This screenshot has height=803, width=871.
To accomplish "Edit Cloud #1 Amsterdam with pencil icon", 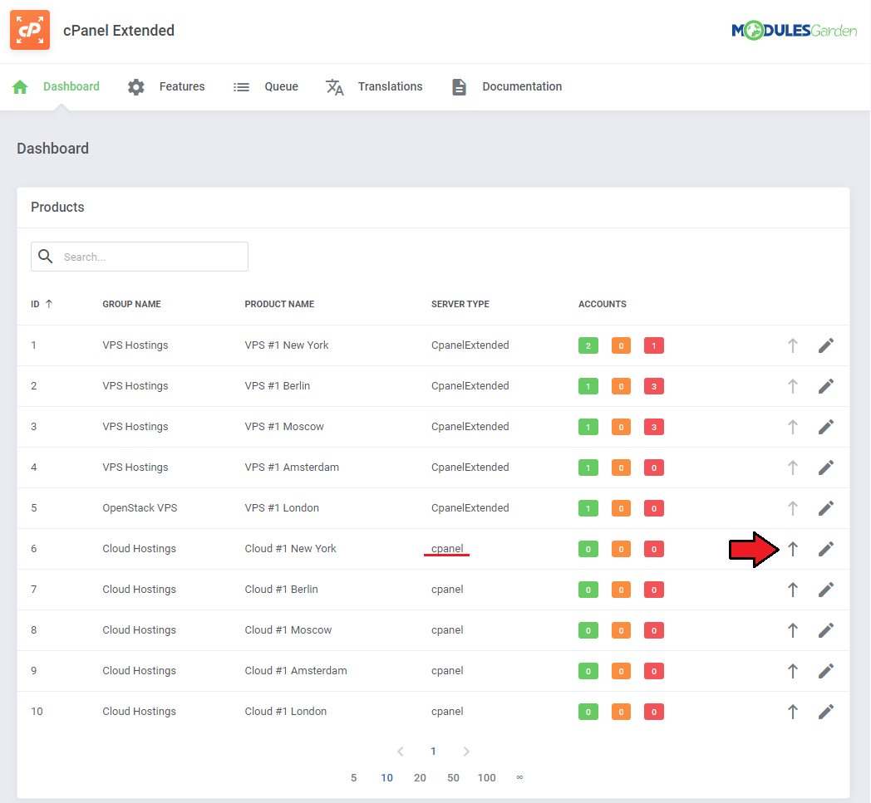I will tap(826, 671).
